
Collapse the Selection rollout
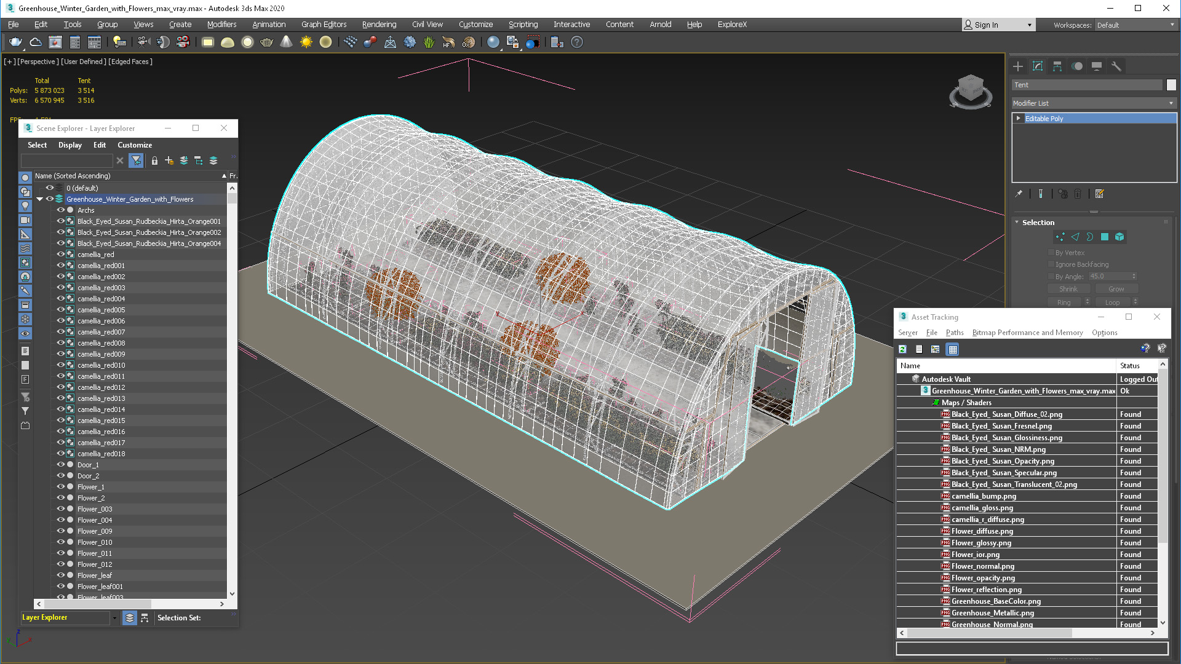point(1017,223)
